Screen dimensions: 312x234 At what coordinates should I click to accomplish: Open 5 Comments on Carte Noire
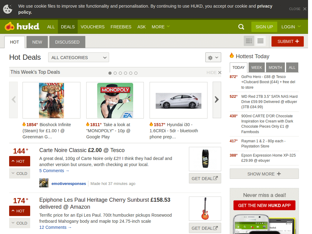(x=54, y=171)
